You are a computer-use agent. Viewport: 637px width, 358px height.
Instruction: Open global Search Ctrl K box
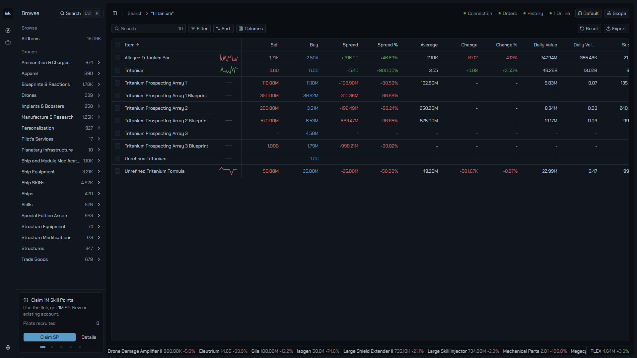(x=80, y=13)
